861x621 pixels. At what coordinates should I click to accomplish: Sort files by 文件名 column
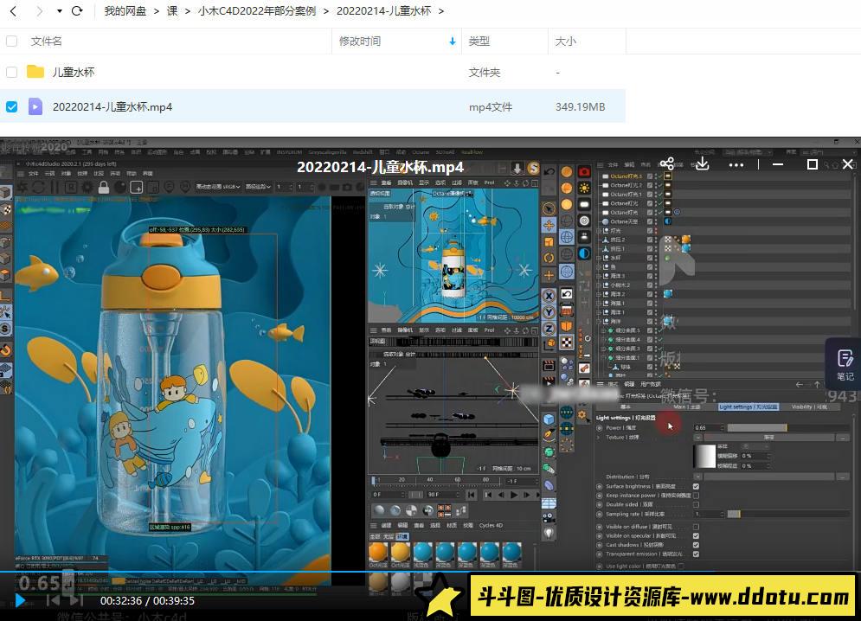coord(46,42)
